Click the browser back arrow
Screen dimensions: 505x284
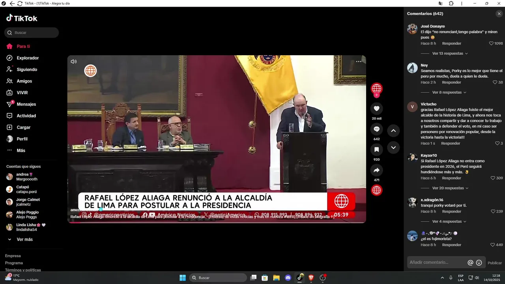pos(12,4)
